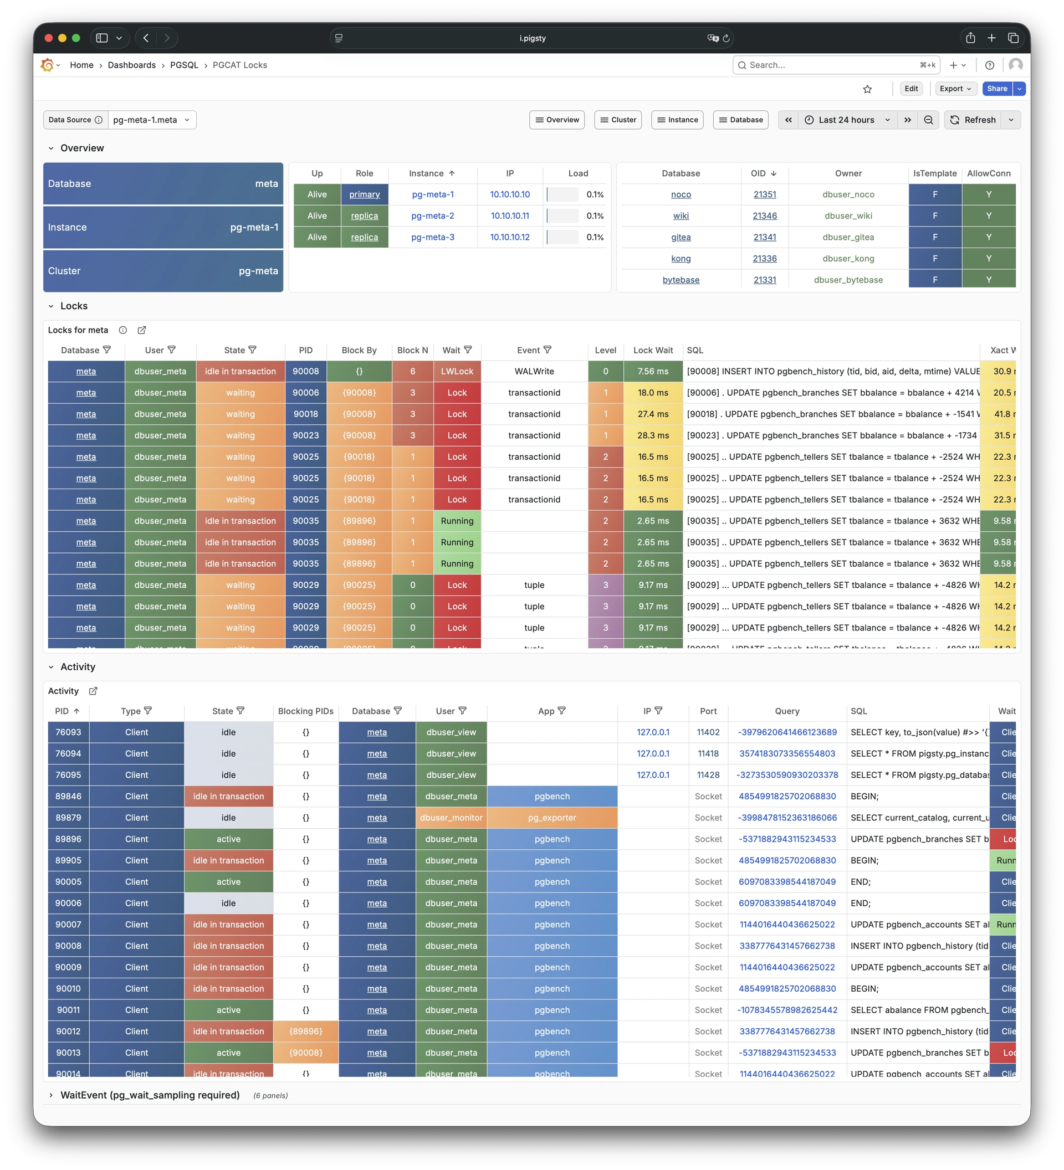Click the Refresh button
Screen dimensions: 1064x1170
click(974, 120)
